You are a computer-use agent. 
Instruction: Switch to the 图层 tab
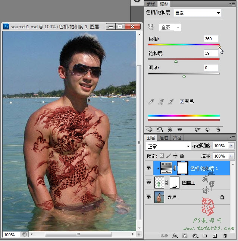(x=151, y=138)
